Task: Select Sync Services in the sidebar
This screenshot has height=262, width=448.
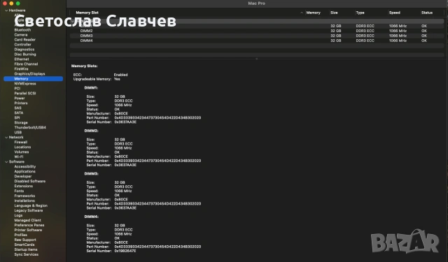Action: tap(27, 254)
